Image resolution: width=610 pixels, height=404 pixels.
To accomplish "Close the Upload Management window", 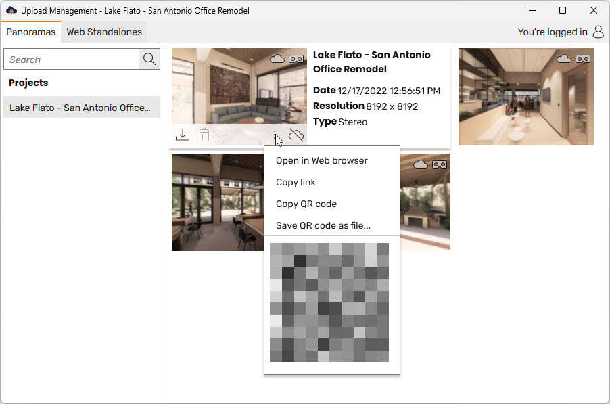I will pos(594,11).
